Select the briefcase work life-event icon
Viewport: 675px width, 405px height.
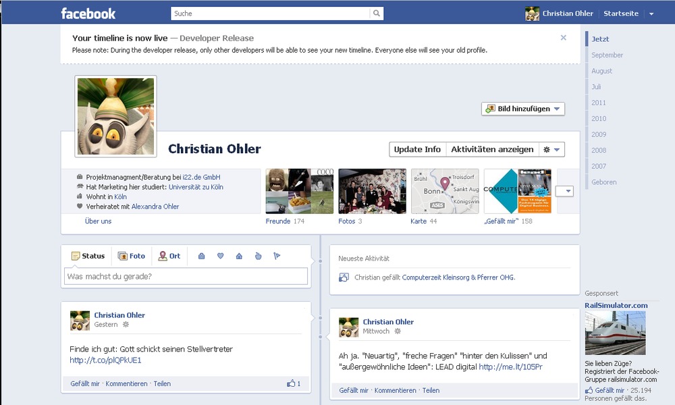click(x=201, y=256)
